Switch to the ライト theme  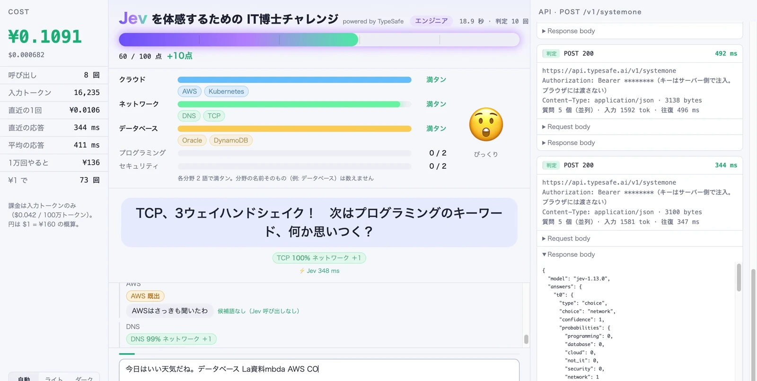53,378
